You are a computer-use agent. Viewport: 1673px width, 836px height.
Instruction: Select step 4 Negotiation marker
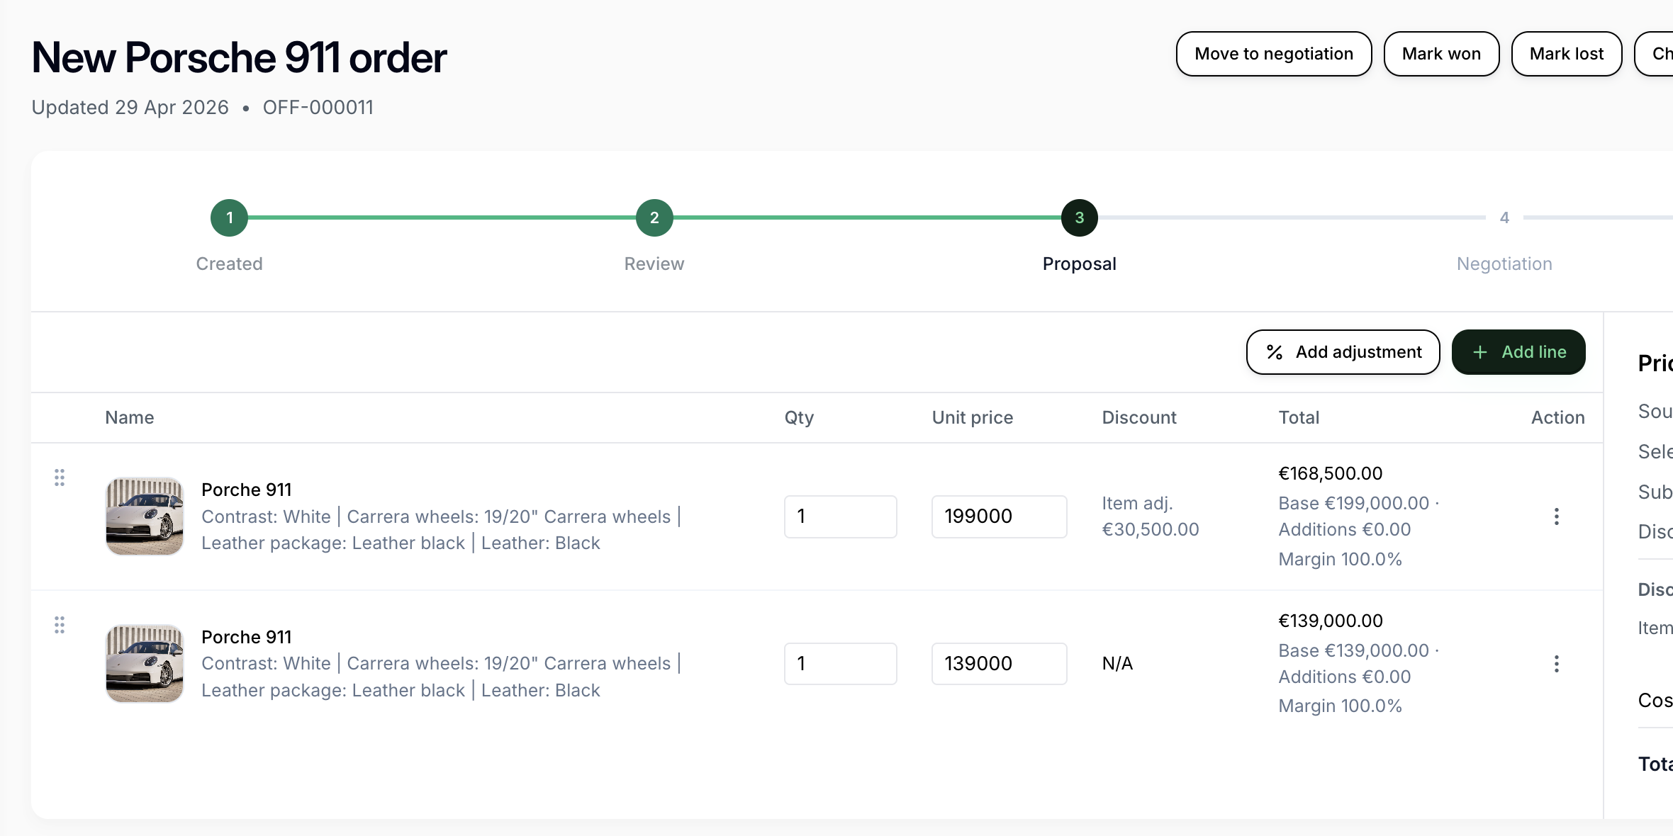point(1504,218)
